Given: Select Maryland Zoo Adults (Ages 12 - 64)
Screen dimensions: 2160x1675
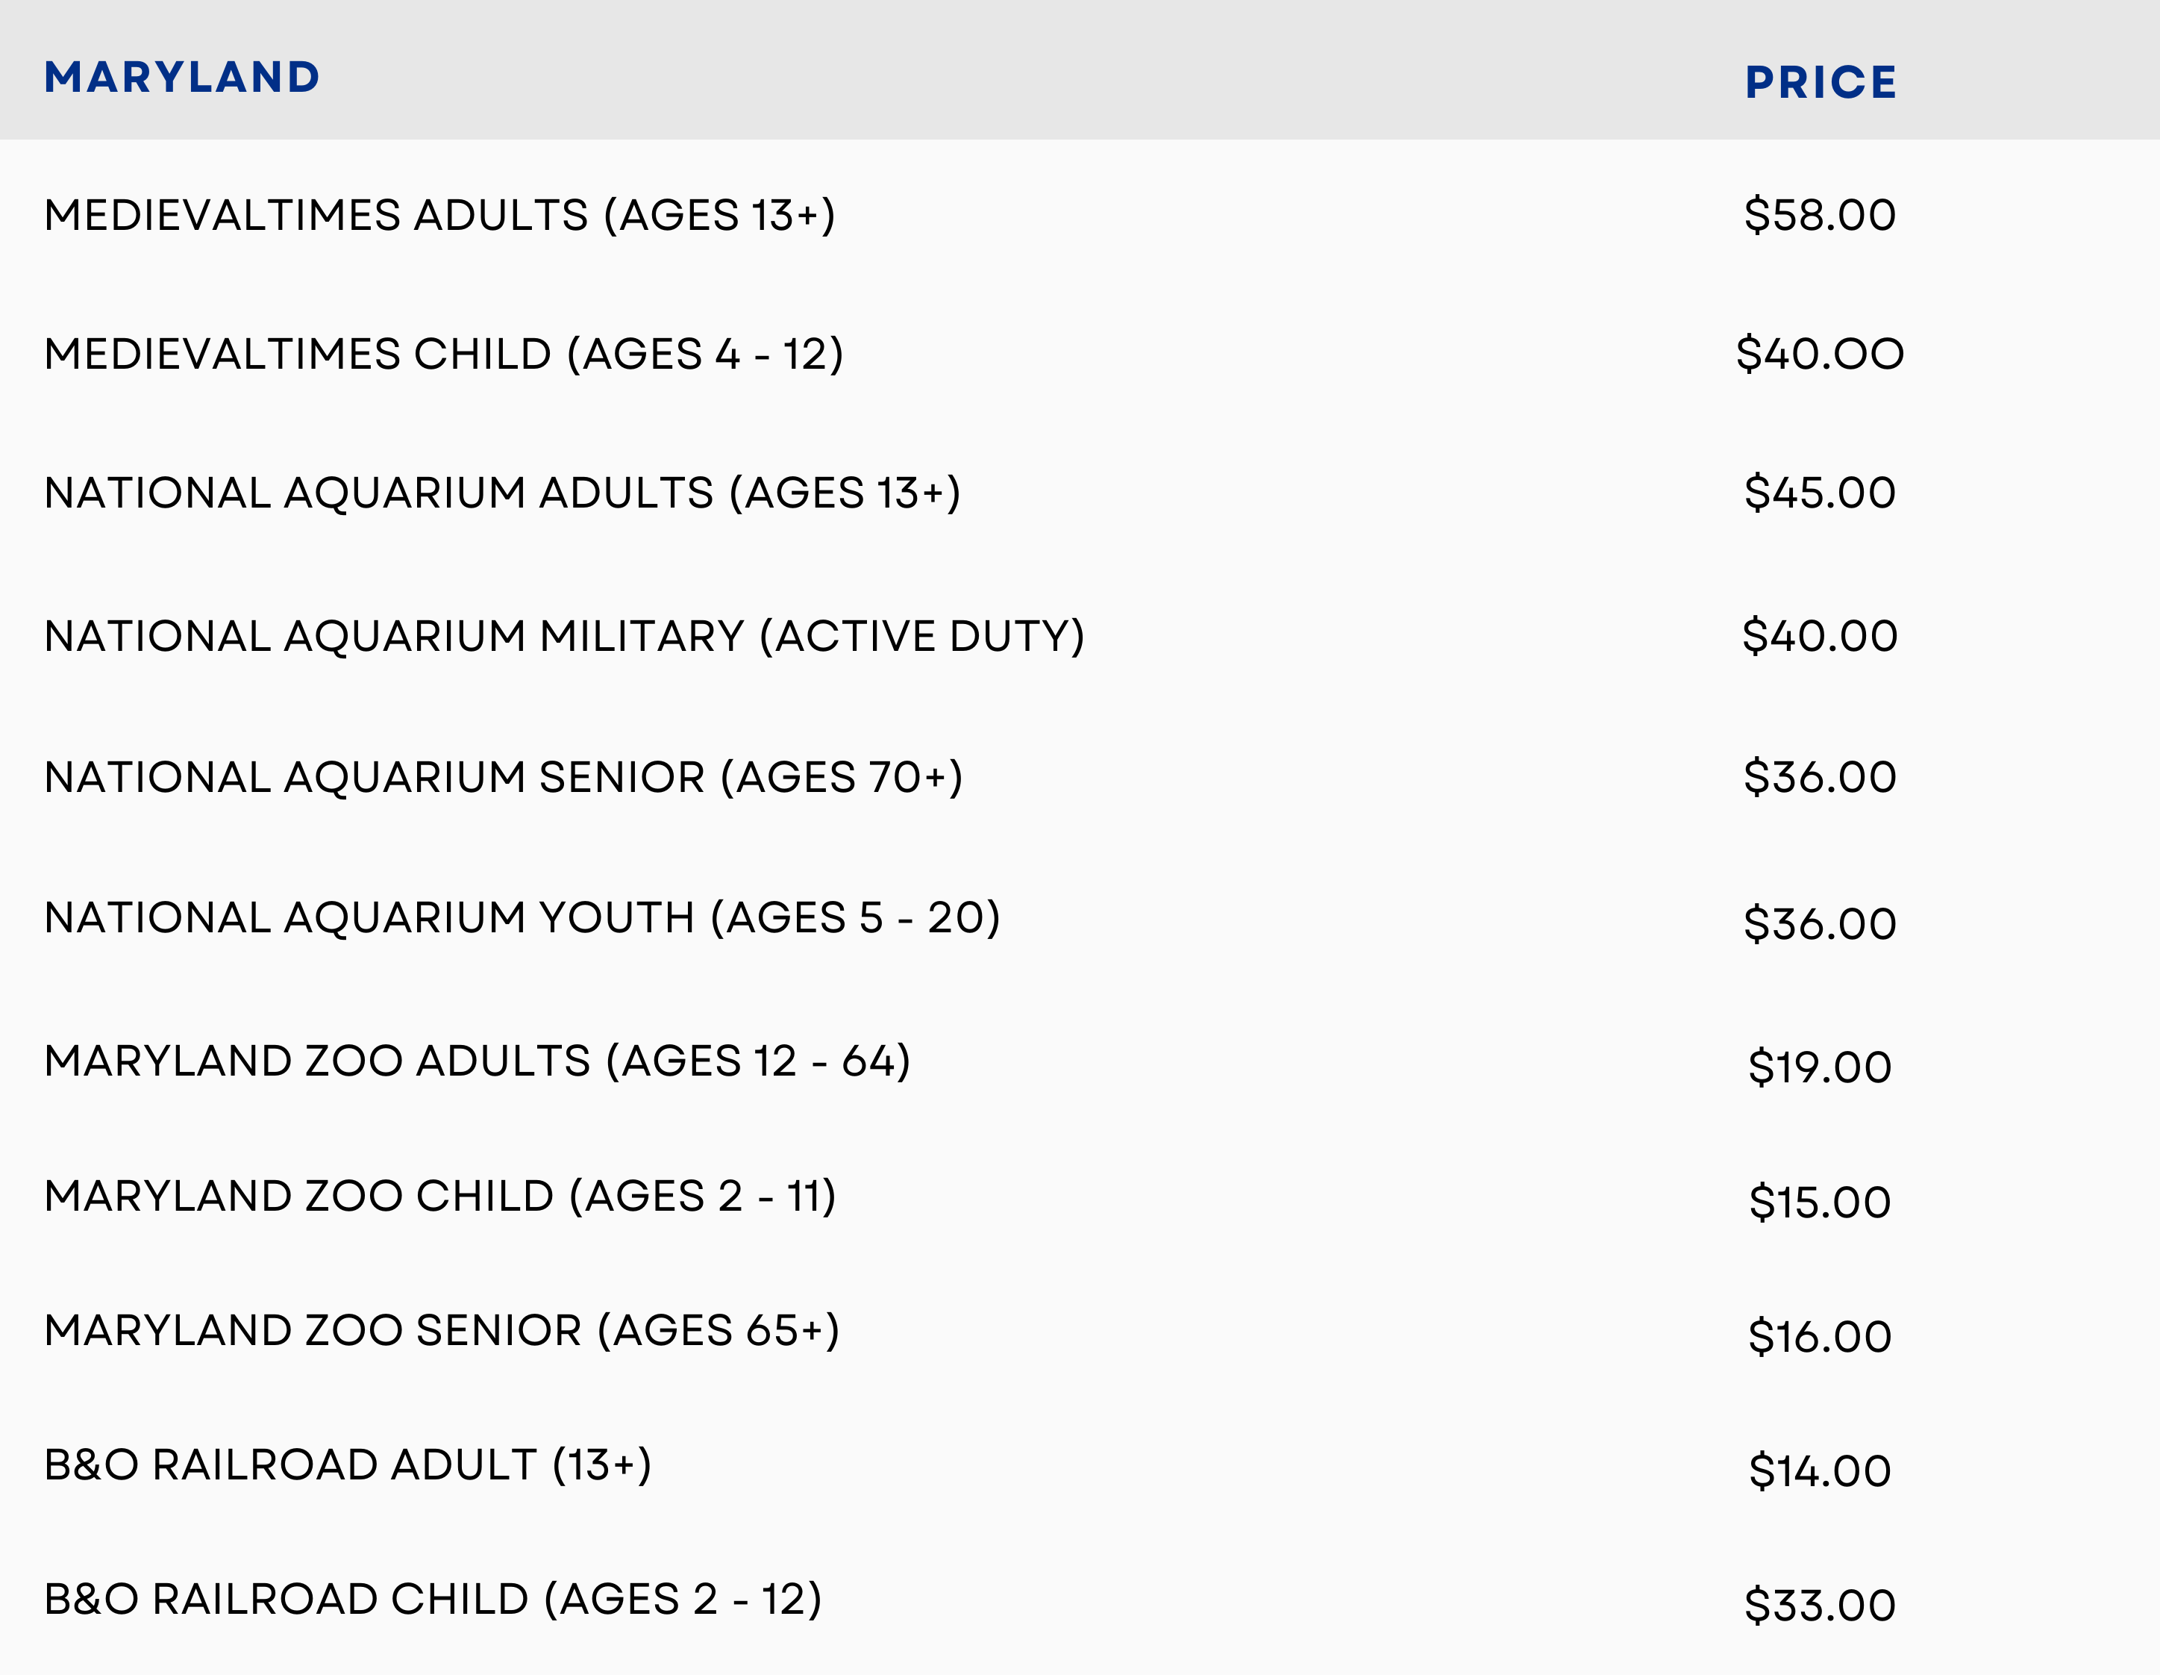Looking at the screenshot, I should coord(478,1061).
